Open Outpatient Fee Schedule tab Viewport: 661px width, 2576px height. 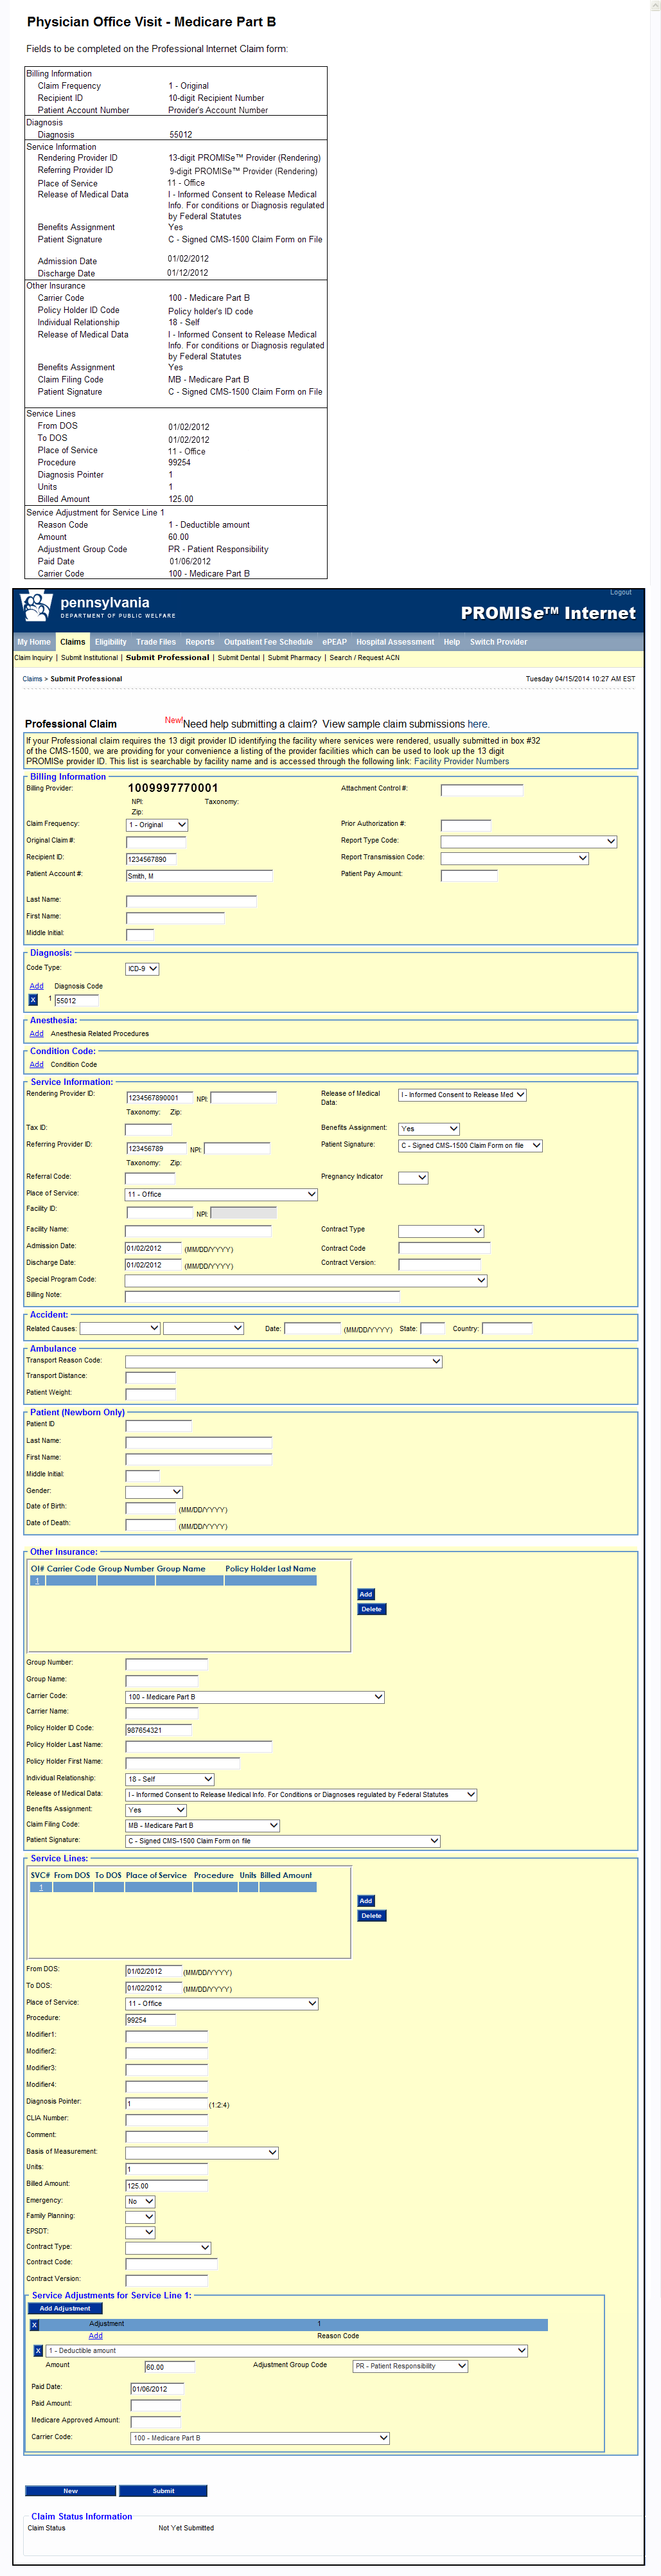coord(268,642)
